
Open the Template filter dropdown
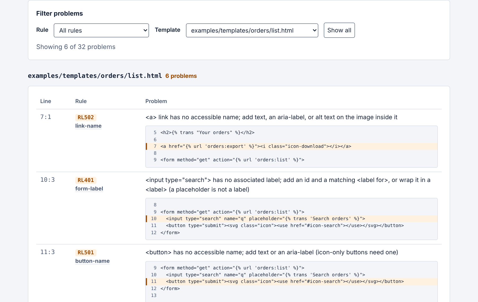click(x=252, y=30)
